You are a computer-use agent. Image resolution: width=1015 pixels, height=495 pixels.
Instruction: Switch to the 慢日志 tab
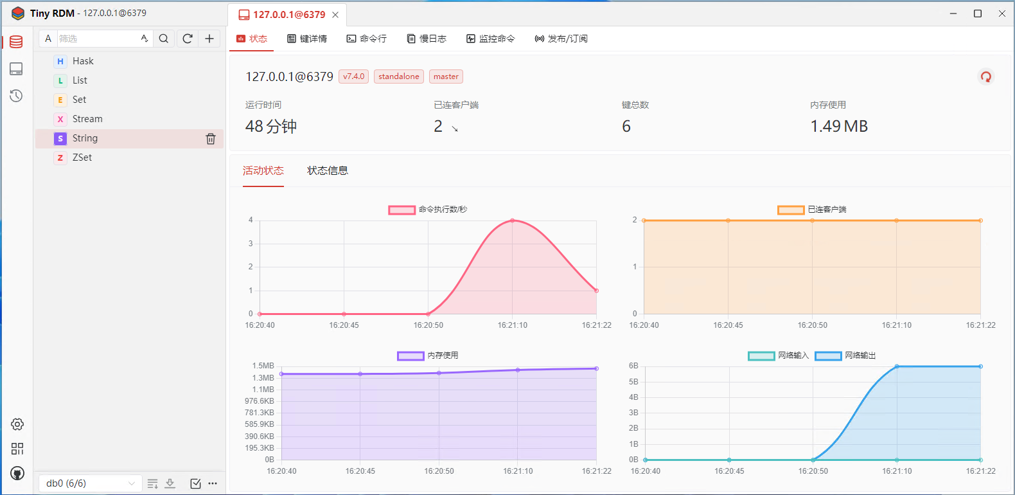click(x=427, y=39)
